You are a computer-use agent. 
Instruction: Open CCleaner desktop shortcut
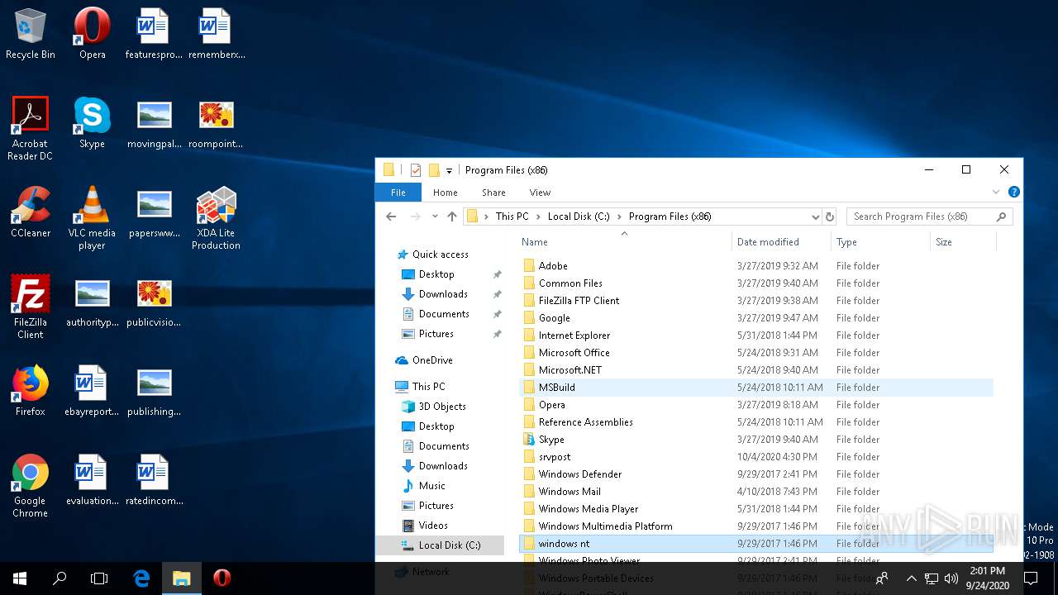[x=31, y=212]
